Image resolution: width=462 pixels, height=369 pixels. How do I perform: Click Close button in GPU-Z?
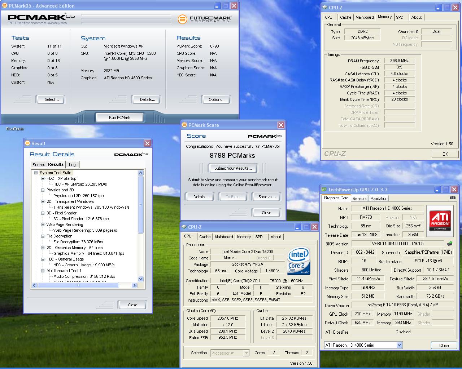(444, 345)
